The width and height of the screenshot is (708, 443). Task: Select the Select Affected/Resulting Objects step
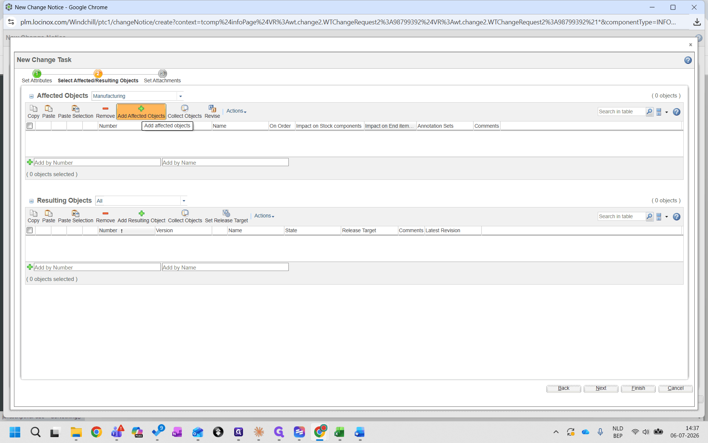98,77
